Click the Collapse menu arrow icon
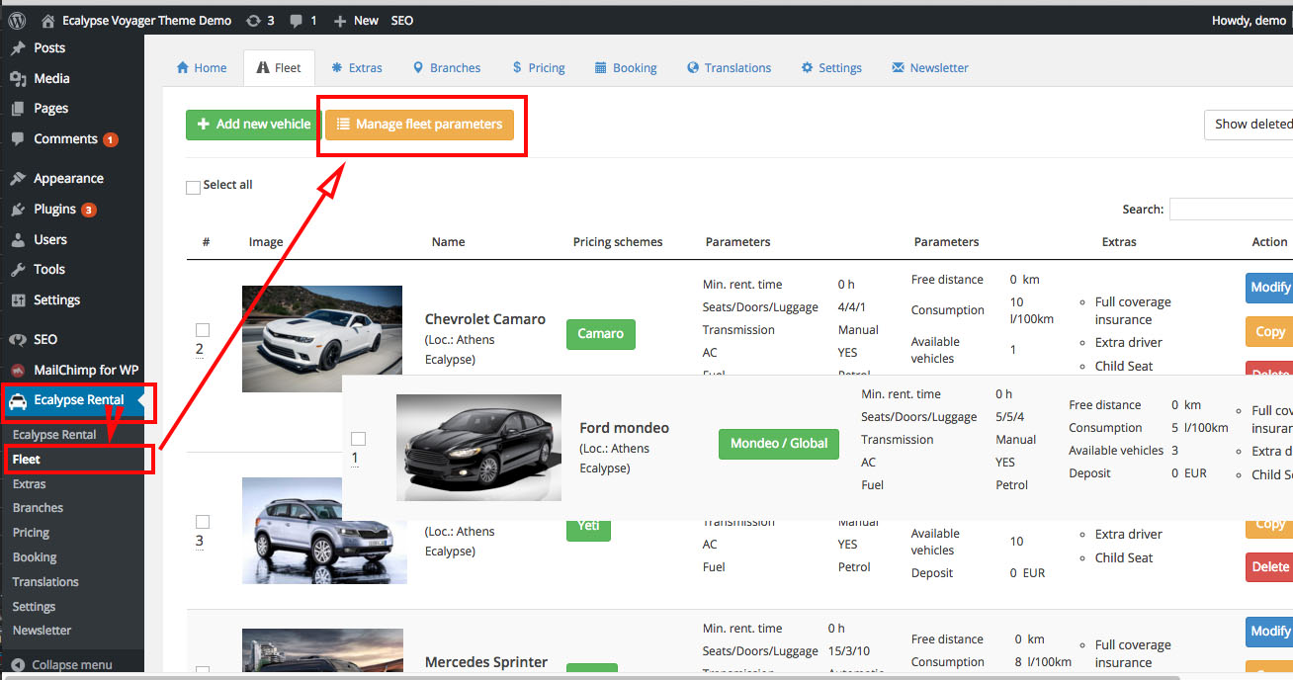This screenshot has width=1293, height=680. [18, 665]
